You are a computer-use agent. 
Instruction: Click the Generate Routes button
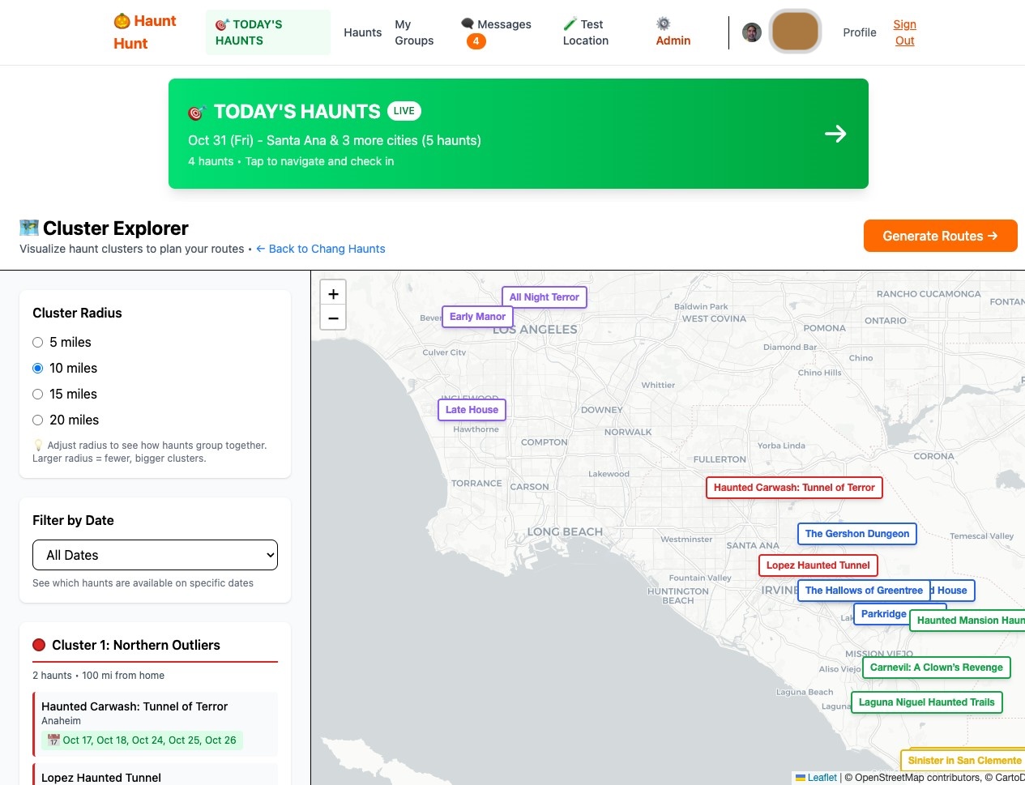[x=940, y=236]
